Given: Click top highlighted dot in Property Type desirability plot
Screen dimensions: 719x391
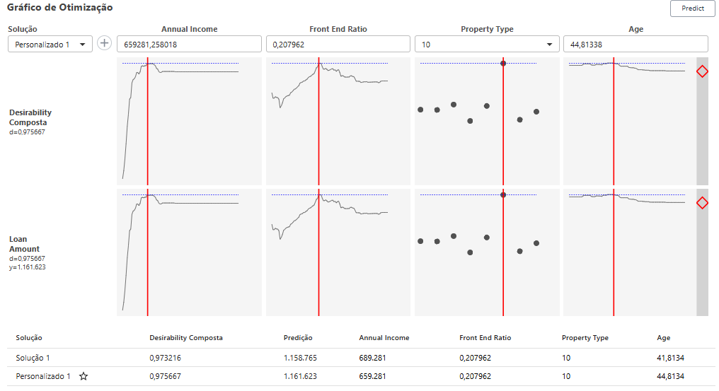Looking at the screenshot, I should 503,63.
